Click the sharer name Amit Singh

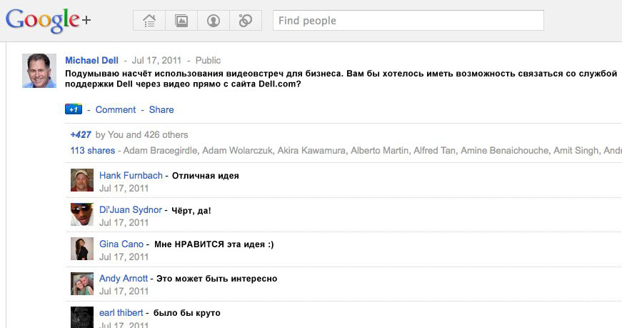pos(576,151)
